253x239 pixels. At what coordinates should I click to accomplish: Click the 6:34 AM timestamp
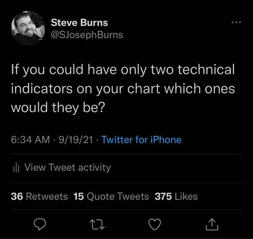click(30, 140)
